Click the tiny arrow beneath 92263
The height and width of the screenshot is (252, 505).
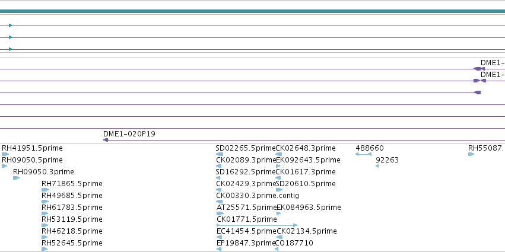[x=377, y=166]
